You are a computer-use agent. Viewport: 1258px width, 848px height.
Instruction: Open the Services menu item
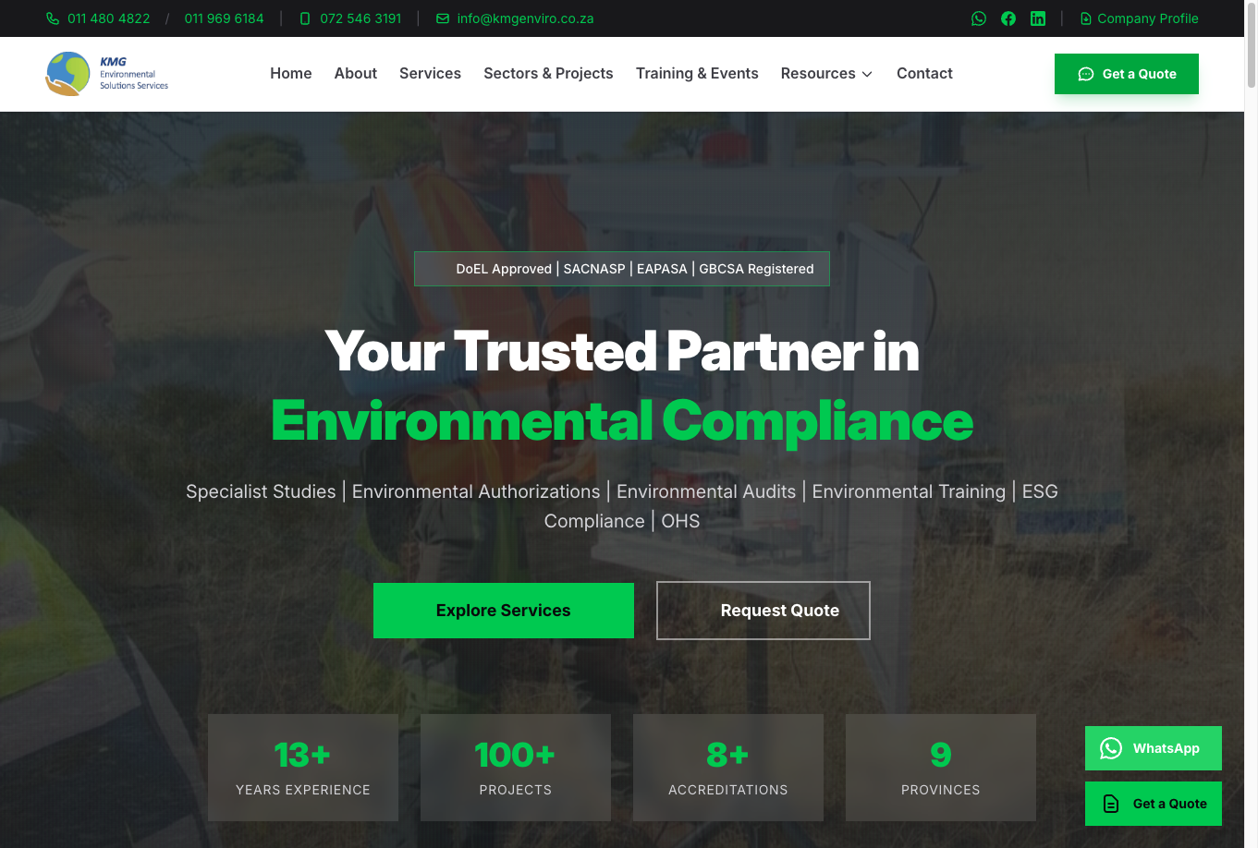pos(430,73)
